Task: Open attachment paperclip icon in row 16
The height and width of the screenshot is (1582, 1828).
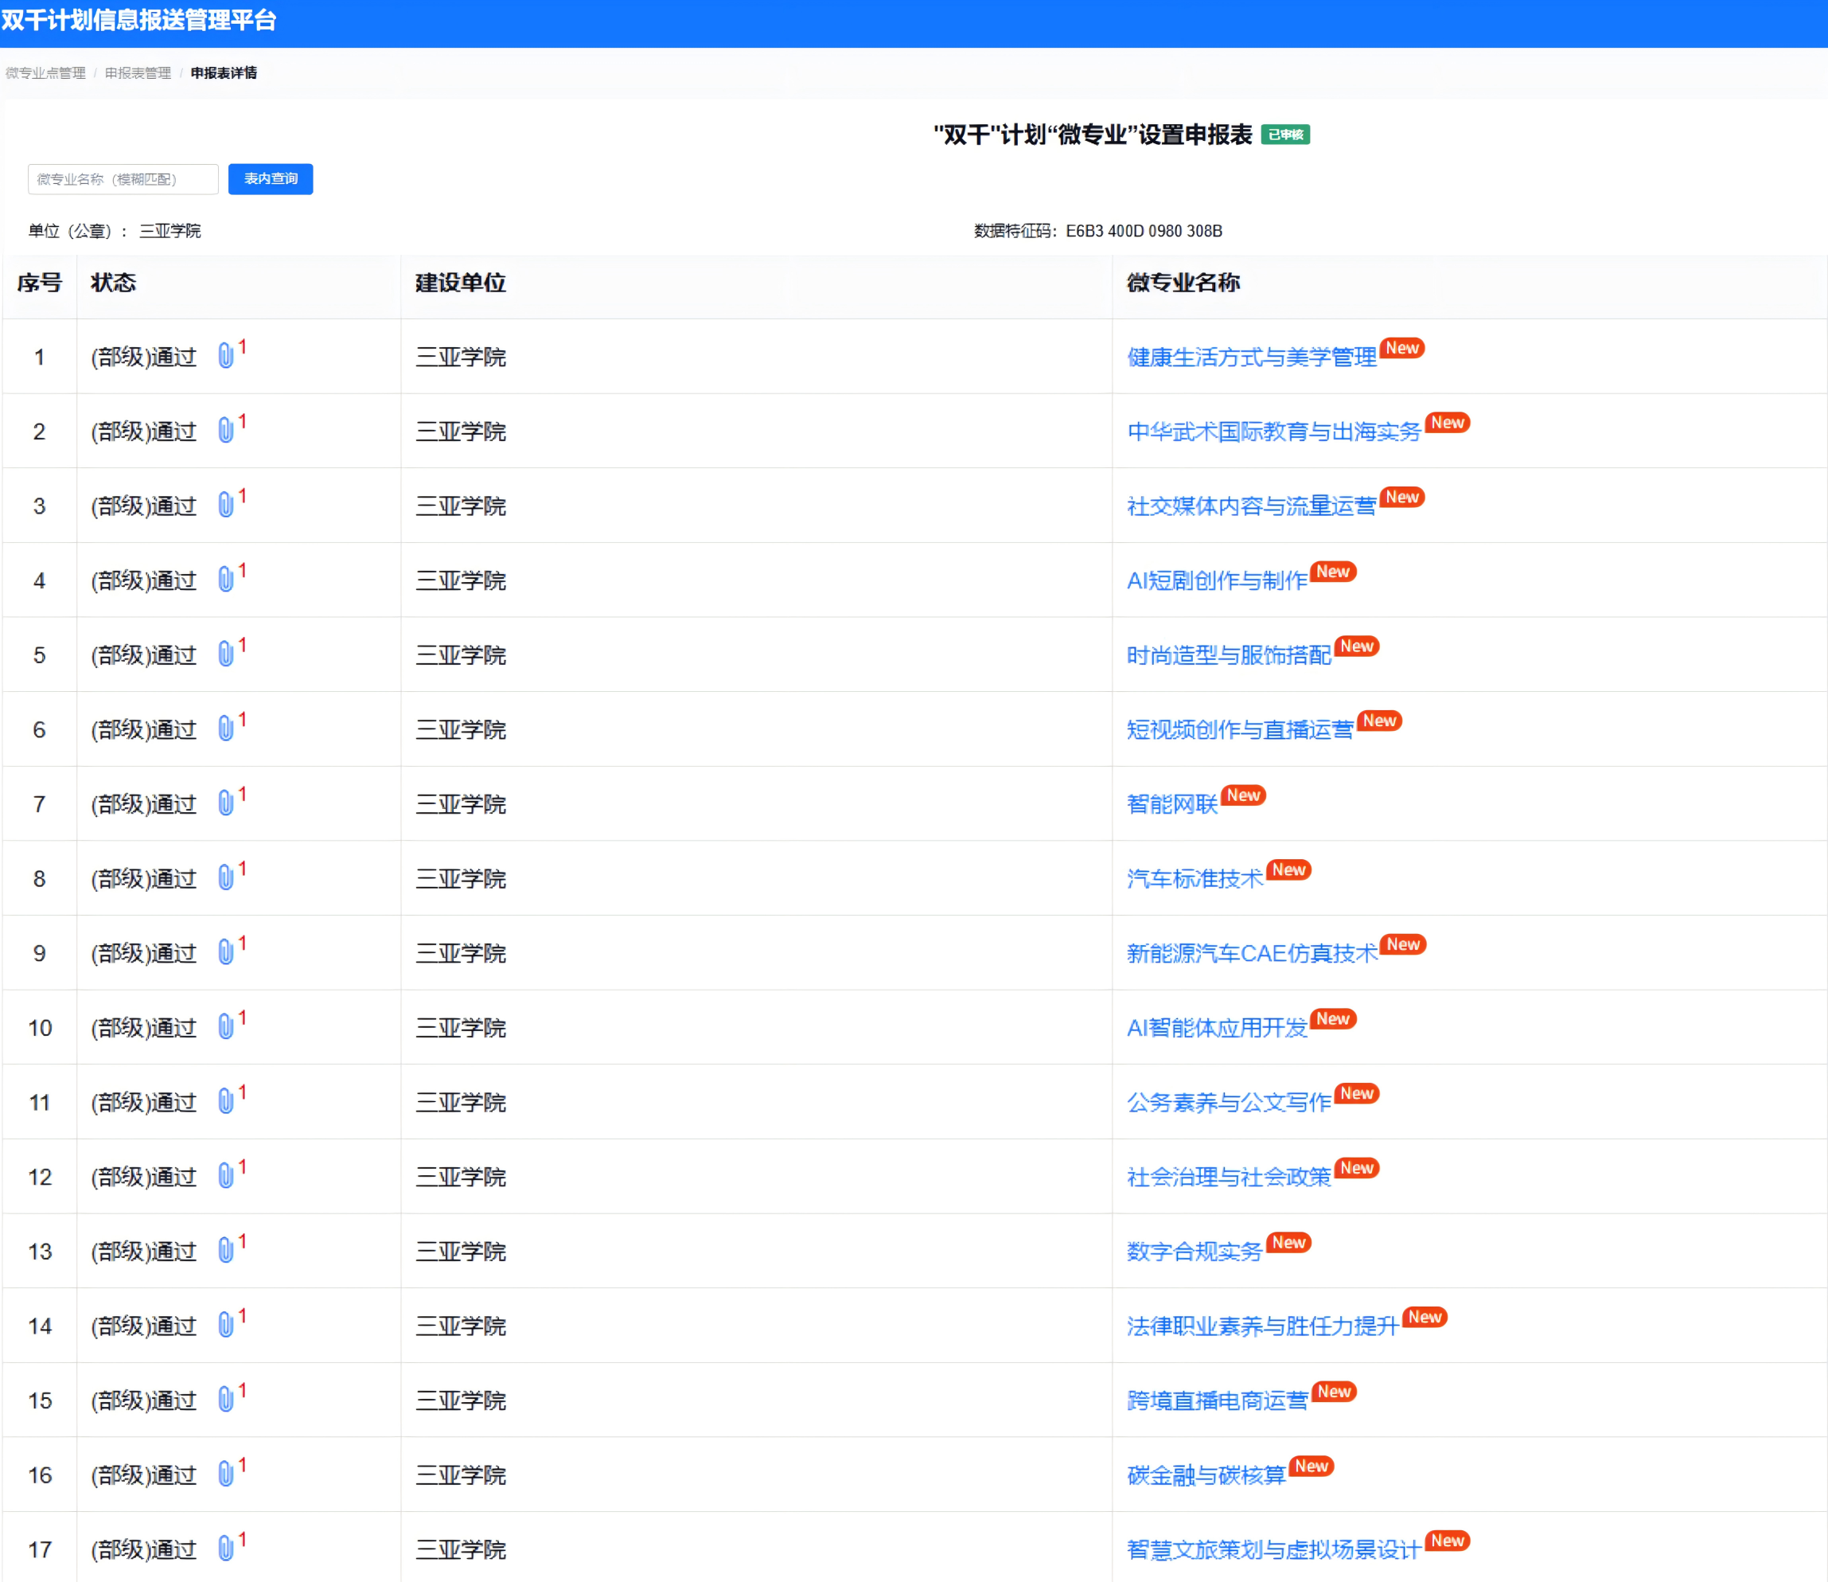Action: click(x=226, y=1475)
